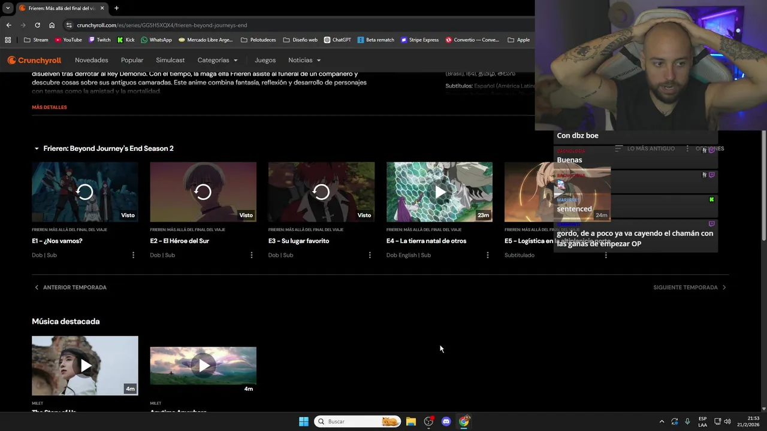Go back with browser back arrow
The image size is (767, 431).
(8, 25)
